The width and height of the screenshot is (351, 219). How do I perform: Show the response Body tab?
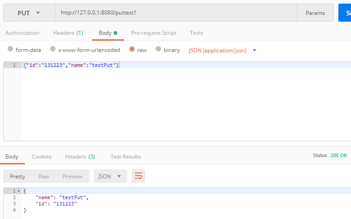pyautogui.click(x=12, y=156)
